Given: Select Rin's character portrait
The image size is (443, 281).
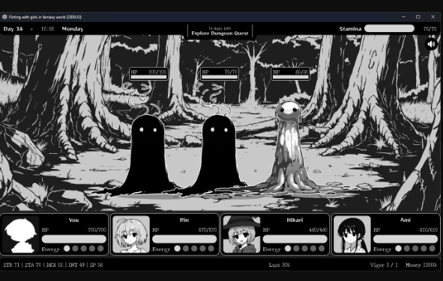Looking at the screenshot, I should pyautogui.click(x=131, y=234).
